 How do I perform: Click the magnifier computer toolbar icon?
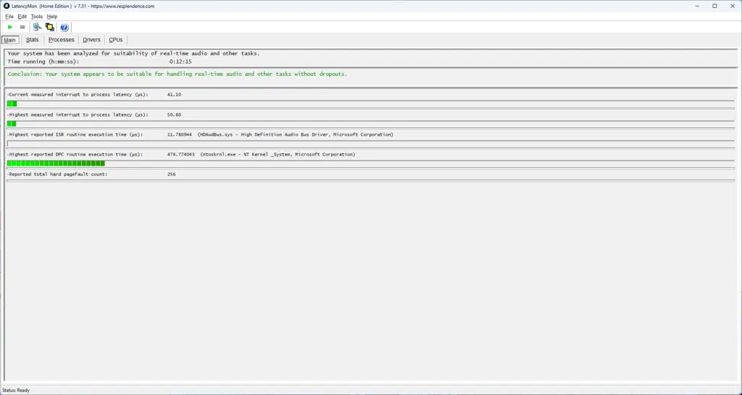click(x=38, y=27)
